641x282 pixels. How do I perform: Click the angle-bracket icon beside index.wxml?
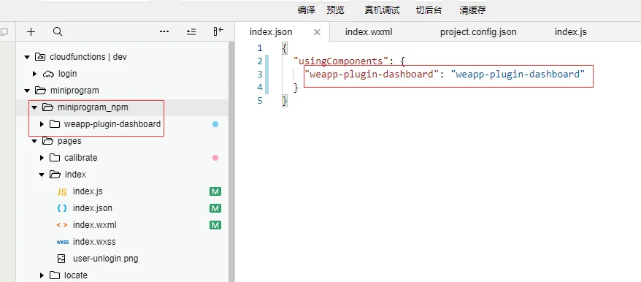click(62, 225)
